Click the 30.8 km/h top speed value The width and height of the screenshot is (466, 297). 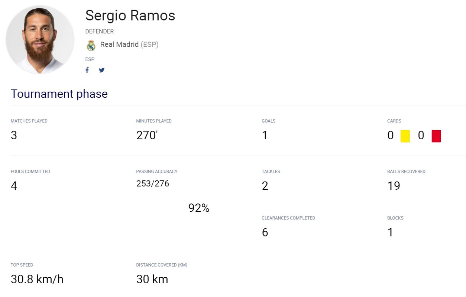(37, 280)
